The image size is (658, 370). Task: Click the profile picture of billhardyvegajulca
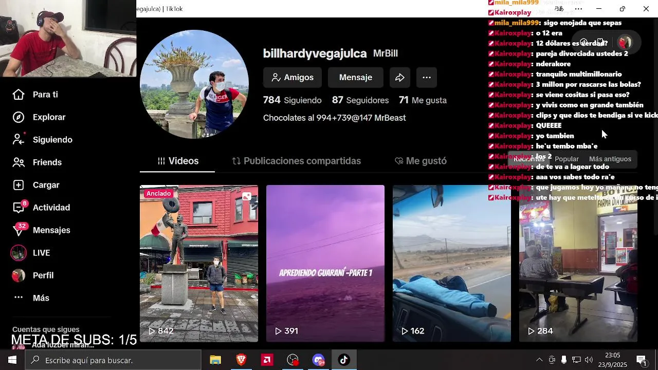194,84
